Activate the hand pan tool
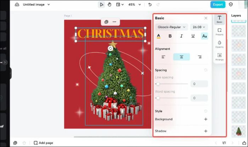248x147 pixels. 109,5
